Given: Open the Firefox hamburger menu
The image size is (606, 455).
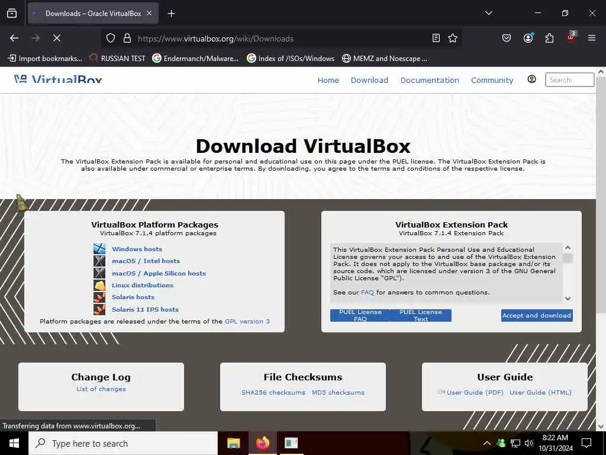Looking at the screenshot, I should 592,38.
